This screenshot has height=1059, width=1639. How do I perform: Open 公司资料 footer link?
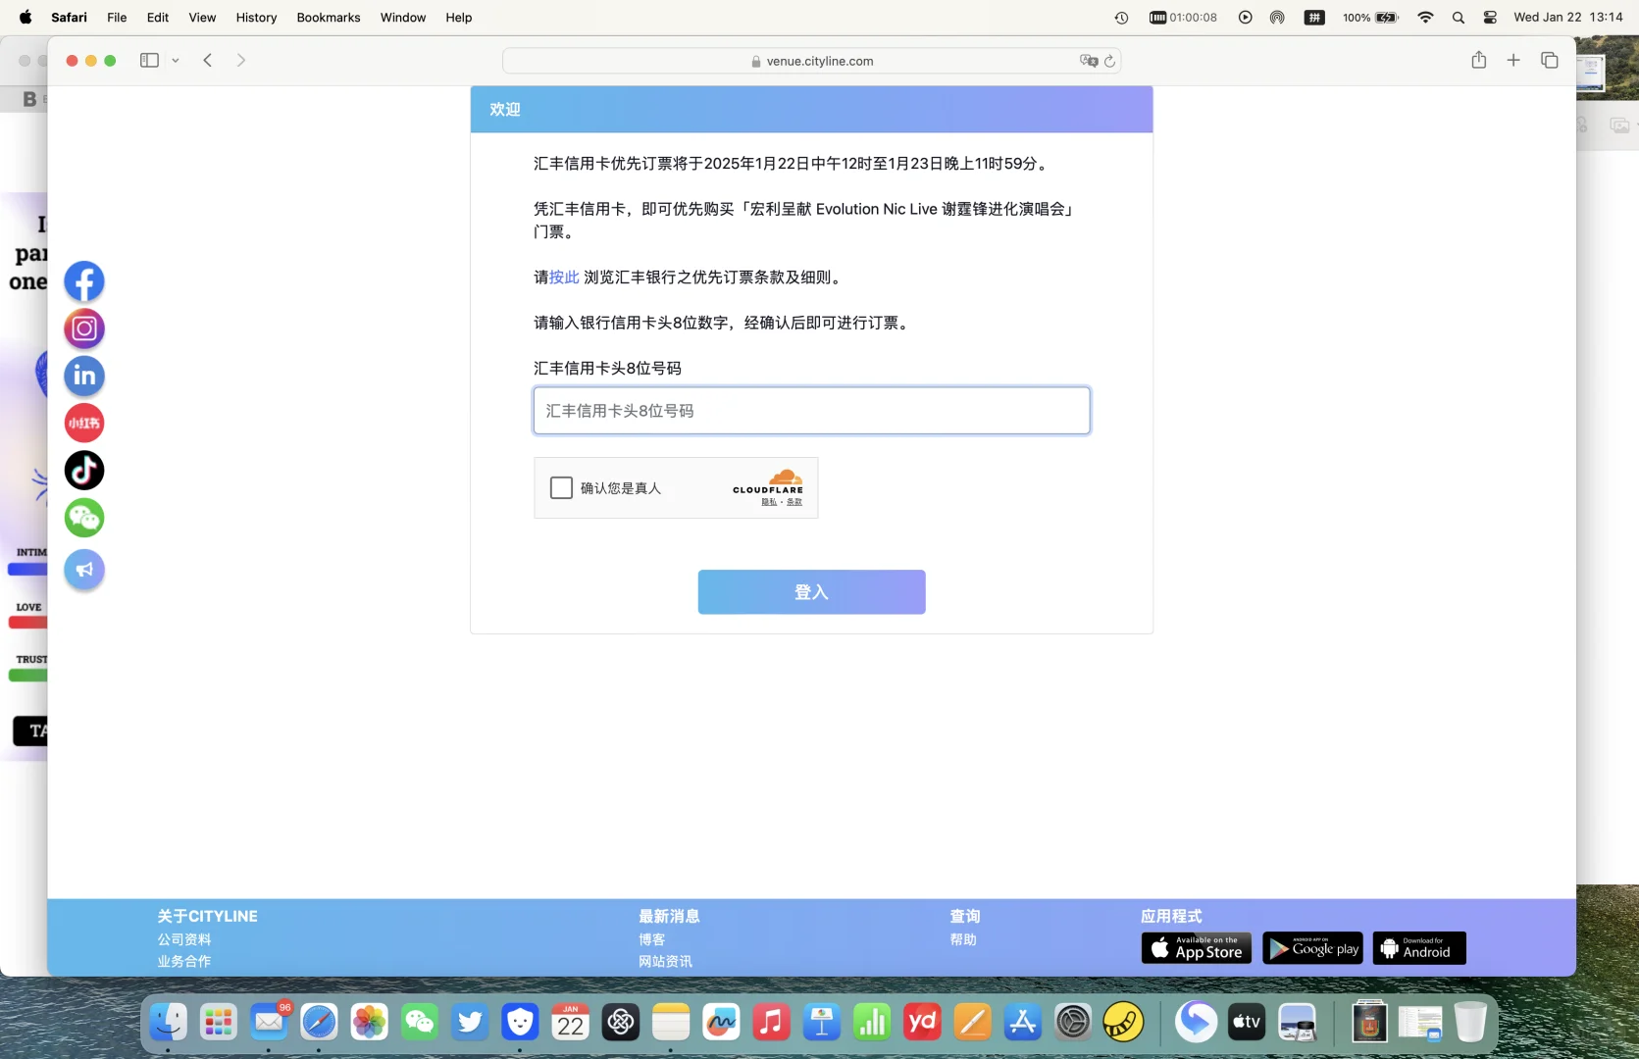coord(184,939)
